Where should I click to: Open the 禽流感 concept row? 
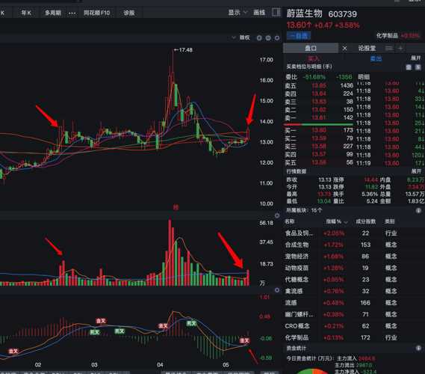coord(353,291)
